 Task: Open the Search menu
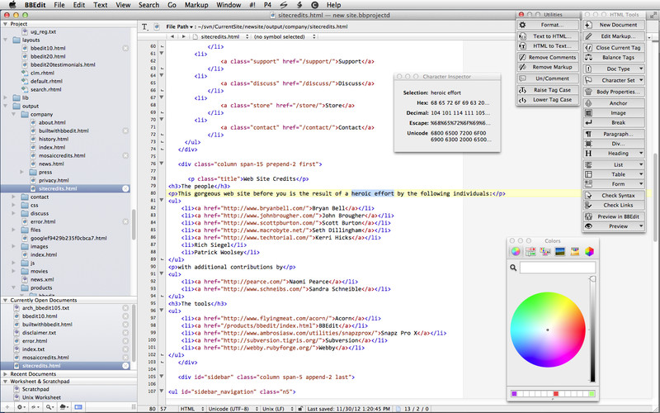pyautogui.click(x=148, y=5)
